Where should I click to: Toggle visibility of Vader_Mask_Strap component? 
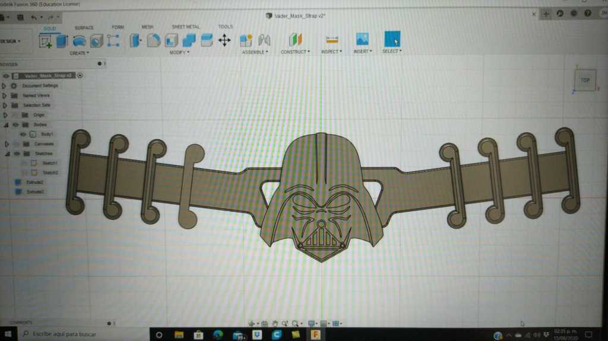[x=6, y=75]
